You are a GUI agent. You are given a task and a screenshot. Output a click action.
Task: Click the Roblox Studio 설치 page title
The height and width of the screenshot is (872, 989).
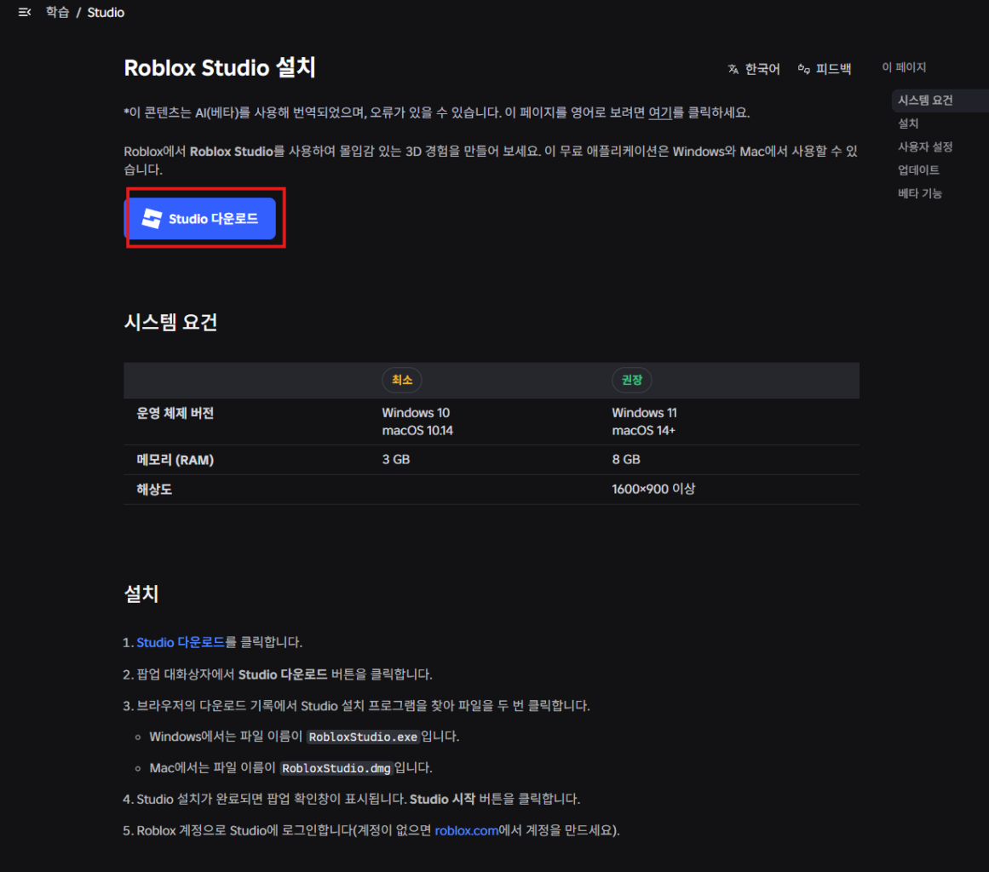tap(220, 67)
